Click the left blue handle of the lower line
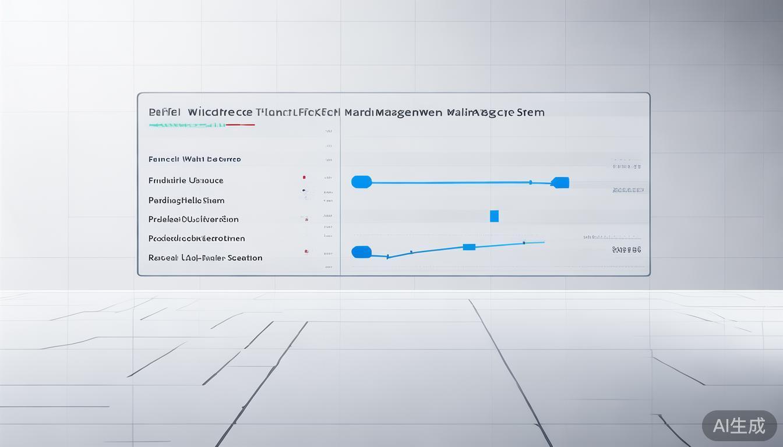 (x=361, y=252)
